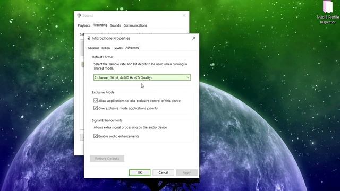Click the microphone icon in Properties title bar
This screenshot has width=340, height=191.
[x=89, y=38]
